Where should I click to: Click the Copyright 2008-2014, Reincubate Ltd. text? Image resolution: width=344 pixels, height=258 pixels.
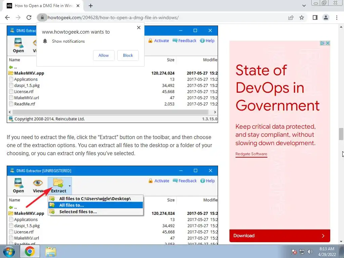(49, 119)
